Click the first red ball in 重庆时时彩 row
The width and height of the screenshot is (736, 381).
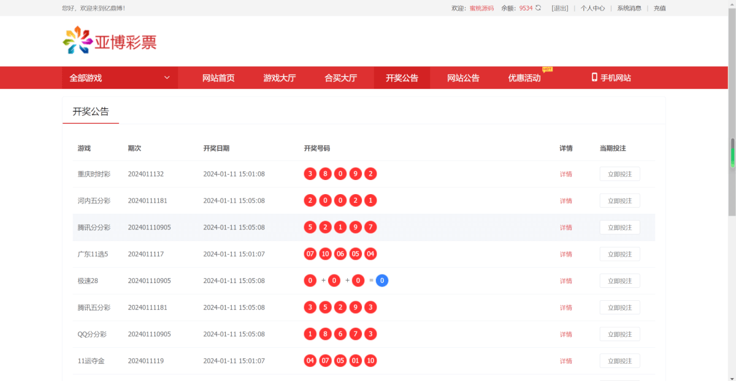tap(310, 174)
